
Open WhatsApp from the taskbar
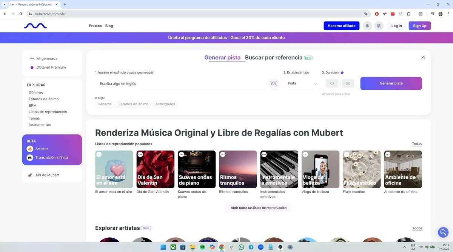point(241,247)
